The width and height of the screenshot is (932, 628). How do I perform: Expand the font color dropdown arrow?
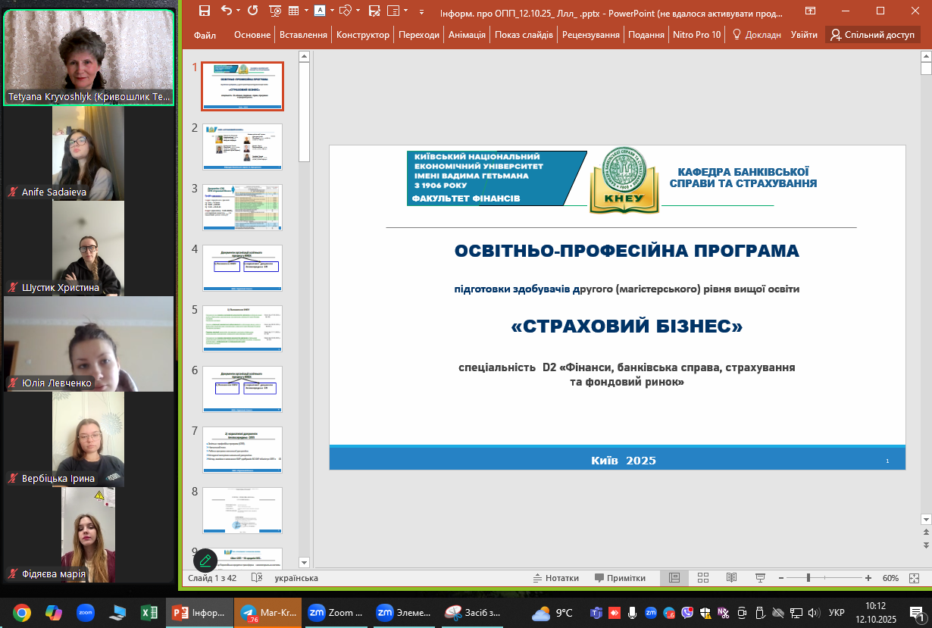pyautogui.click(x=331, y=11)
